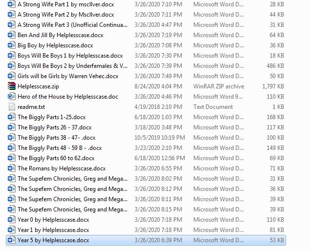Click size value '1 KB' of readme

[x=278, y=107]
